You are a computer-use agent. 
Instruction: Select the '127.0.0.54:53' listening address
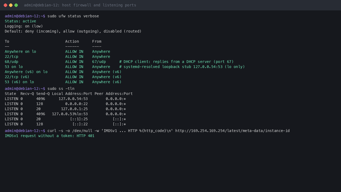coord(73,99)
